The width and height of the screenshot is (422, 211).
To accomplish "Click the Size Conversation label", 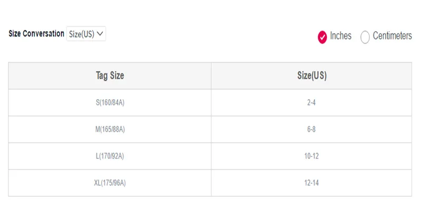I will click(x=36, y=34).
